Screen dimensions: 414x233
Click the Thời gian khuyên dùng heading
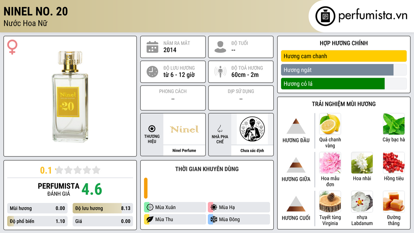pyautogui.click(x=207, y=169)
